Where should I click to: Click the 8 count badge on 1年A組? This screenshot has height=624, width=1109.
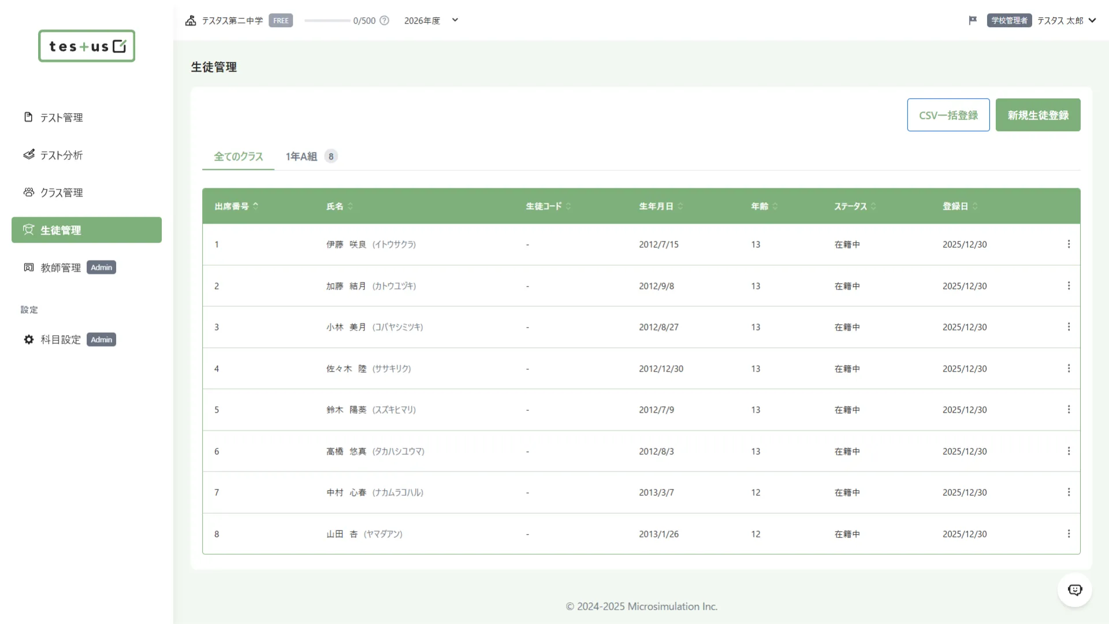[331, 157]
